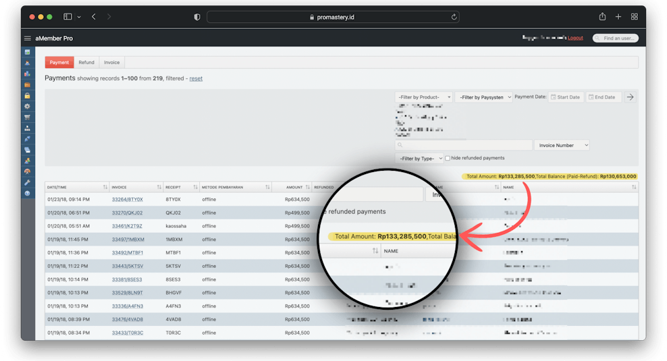Click the Logout link
Image resolution: width=667 pixels, height=361 pixels.
click(575, 38)
